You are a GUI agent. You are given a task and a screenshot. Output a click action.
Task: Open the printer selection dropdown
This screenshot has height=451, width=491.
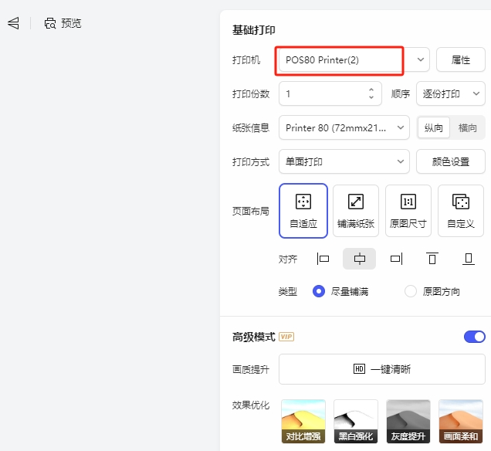[420, 59]
